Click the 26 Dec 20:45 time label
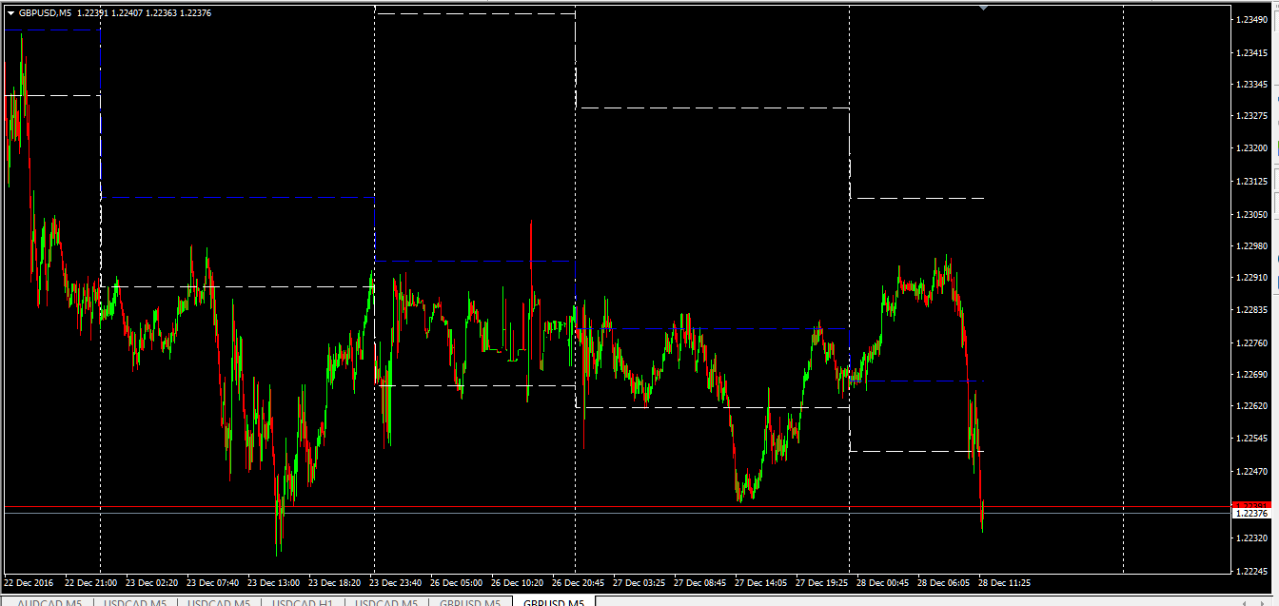The height and width of the screenshot is (606, 1279). point(579,582)
